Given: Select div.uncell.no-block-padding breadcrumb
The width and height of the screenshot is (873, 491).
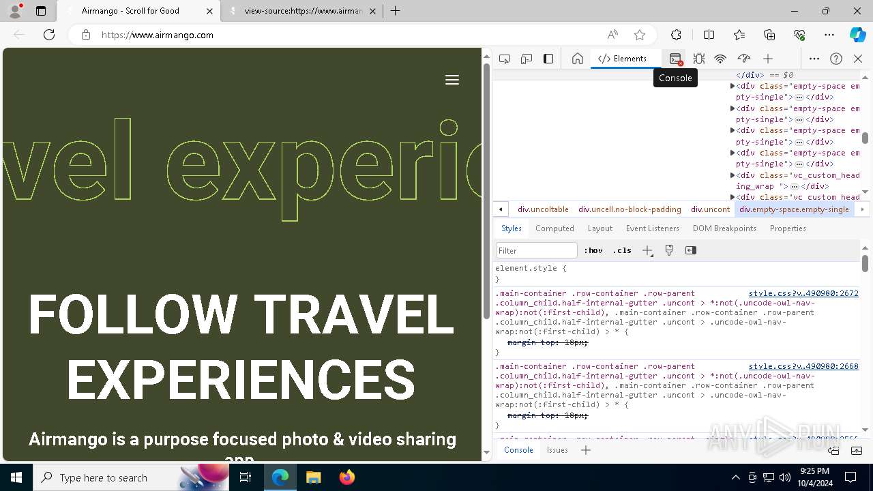Looking at the screenshot, I should click(x=630, y=209).
